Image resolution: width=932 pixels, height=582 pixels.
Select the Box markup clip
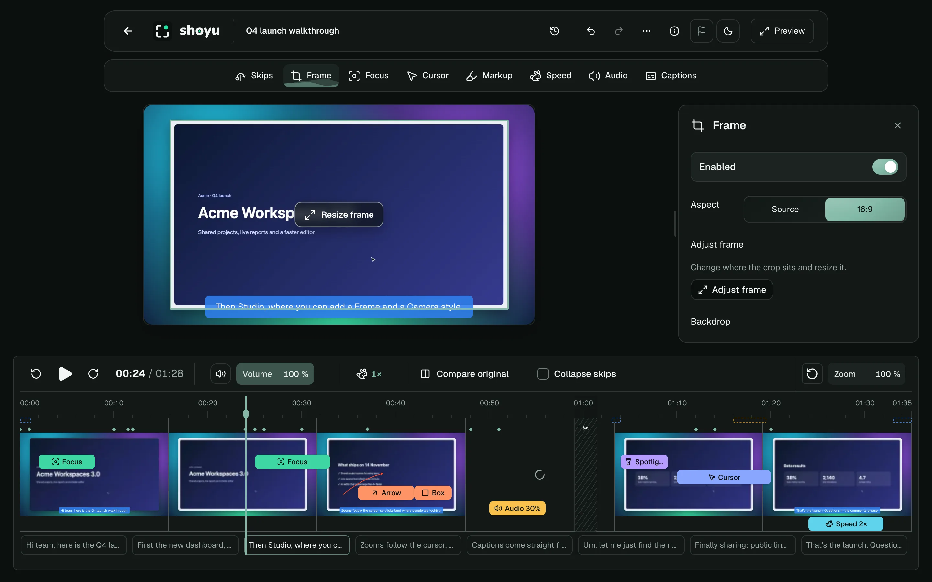click(433, 493)
